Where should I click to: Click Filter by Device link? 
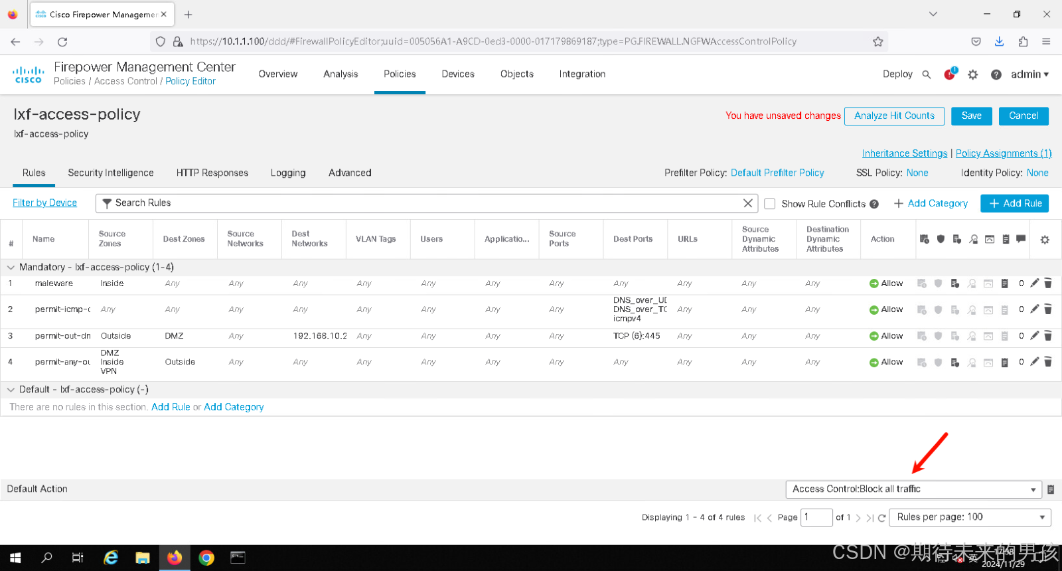(x=44, y=203)
